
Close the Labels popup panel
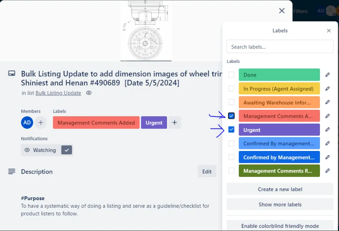click(329, 30)
